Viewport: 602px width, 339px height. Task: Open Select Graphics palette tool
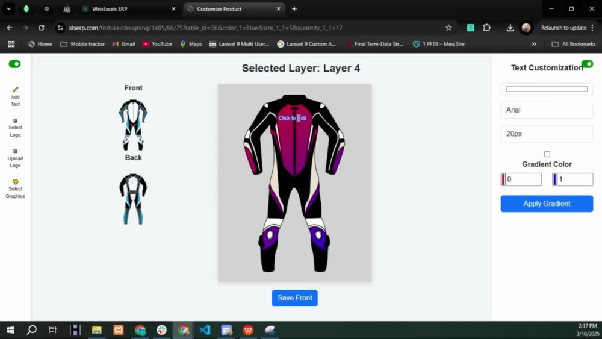coord(16,188)
